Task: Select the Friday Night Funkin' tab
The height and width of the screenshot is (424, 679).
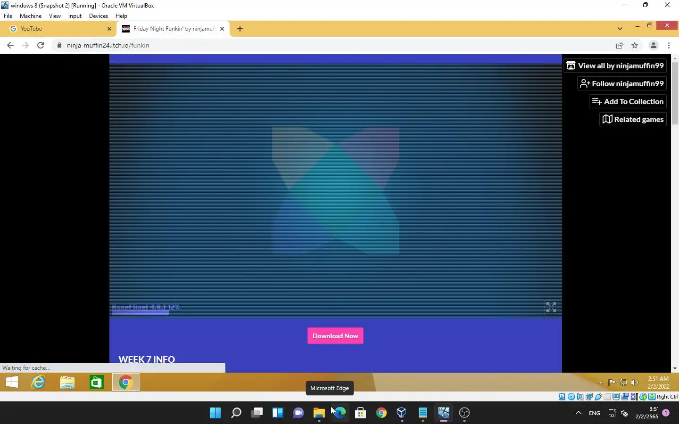Action: coord(173,29)
